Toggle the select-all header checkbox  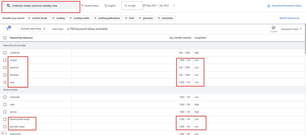click(5, 38)
